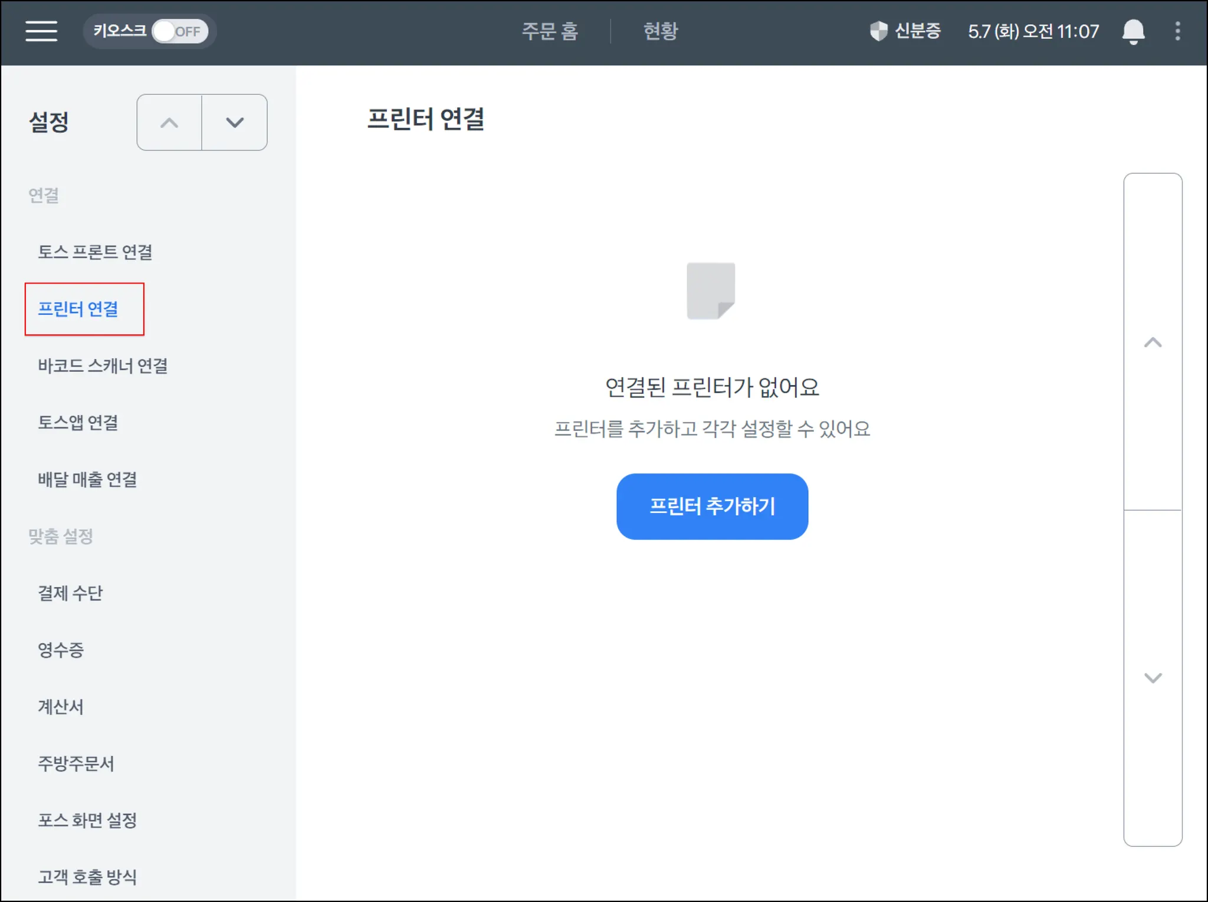Go to 토스앱 연결 menu item

[x=78, y=423]
